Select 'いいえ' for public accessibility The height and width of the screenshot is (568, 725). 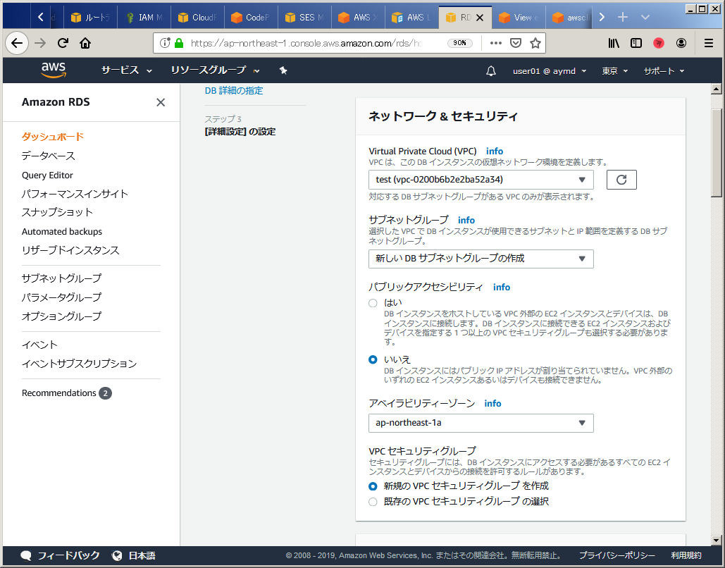tap(373, 359)
